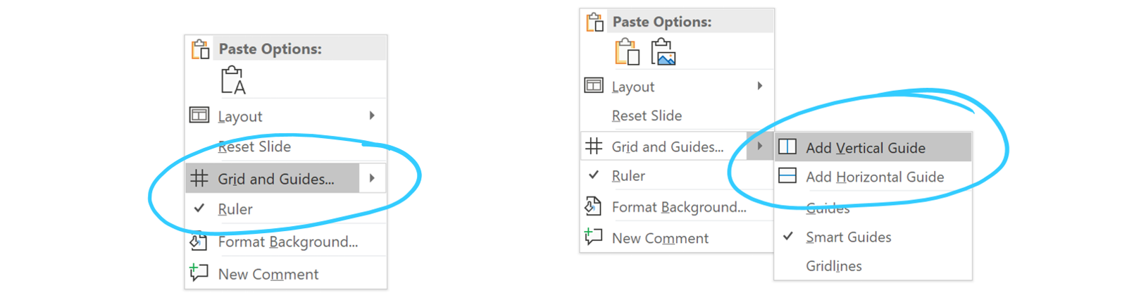Click Format Background paint icon in right menu
This screenshot has width=1122, height=300.
593,206
